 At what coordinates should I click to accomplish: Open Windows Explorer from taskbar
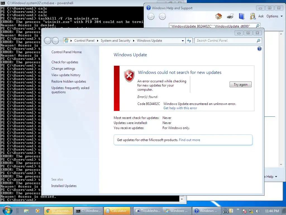(x=26, y=211)
